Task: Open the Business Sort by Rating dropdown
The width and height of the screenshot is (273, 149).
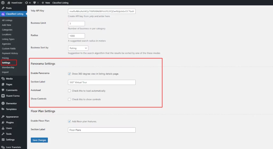Action: [78, 48]
